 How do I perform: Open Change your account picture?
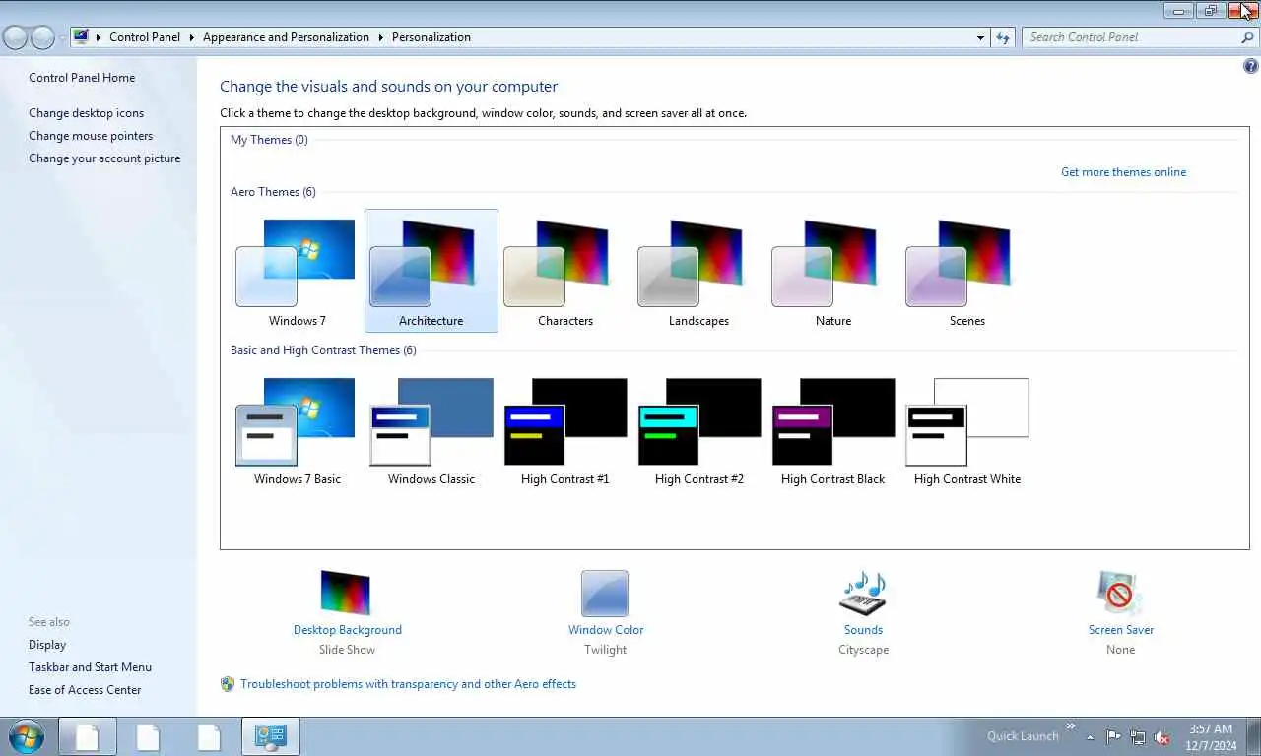[x=104, y=158]
